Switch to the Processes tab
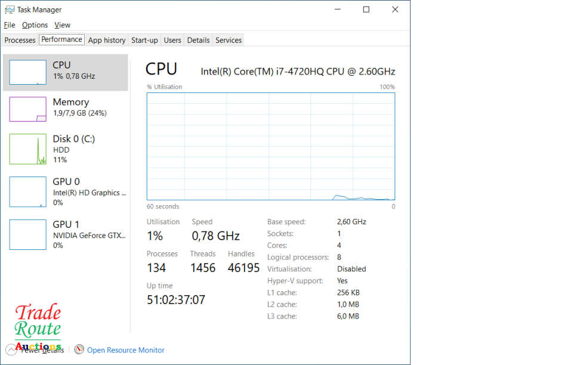The height and width of the screenshot is (365, 567). pos(20,40)
